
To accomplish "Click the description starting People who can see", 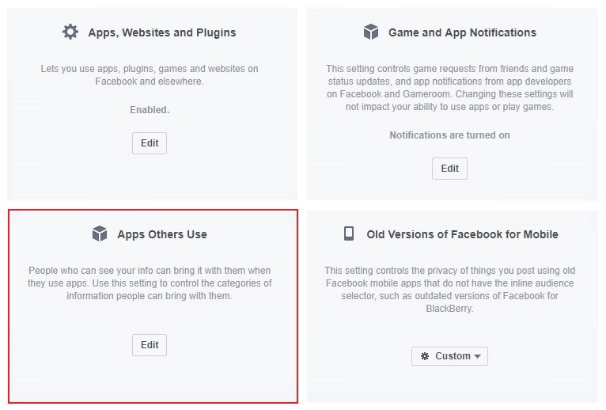I will tap(150, 283).
